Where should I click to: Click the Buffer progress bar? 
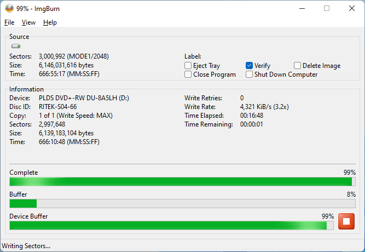tap(182, 203)
